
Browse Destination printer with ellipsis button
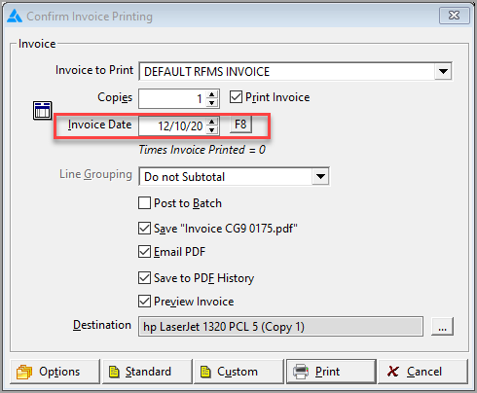[442, 327]
